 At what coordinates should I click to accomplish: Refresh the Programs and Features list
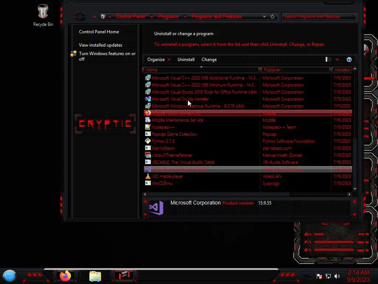272,16
